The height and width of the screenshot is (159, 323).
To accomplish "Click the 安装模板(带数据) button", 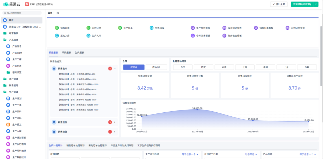I will point(302,4).
